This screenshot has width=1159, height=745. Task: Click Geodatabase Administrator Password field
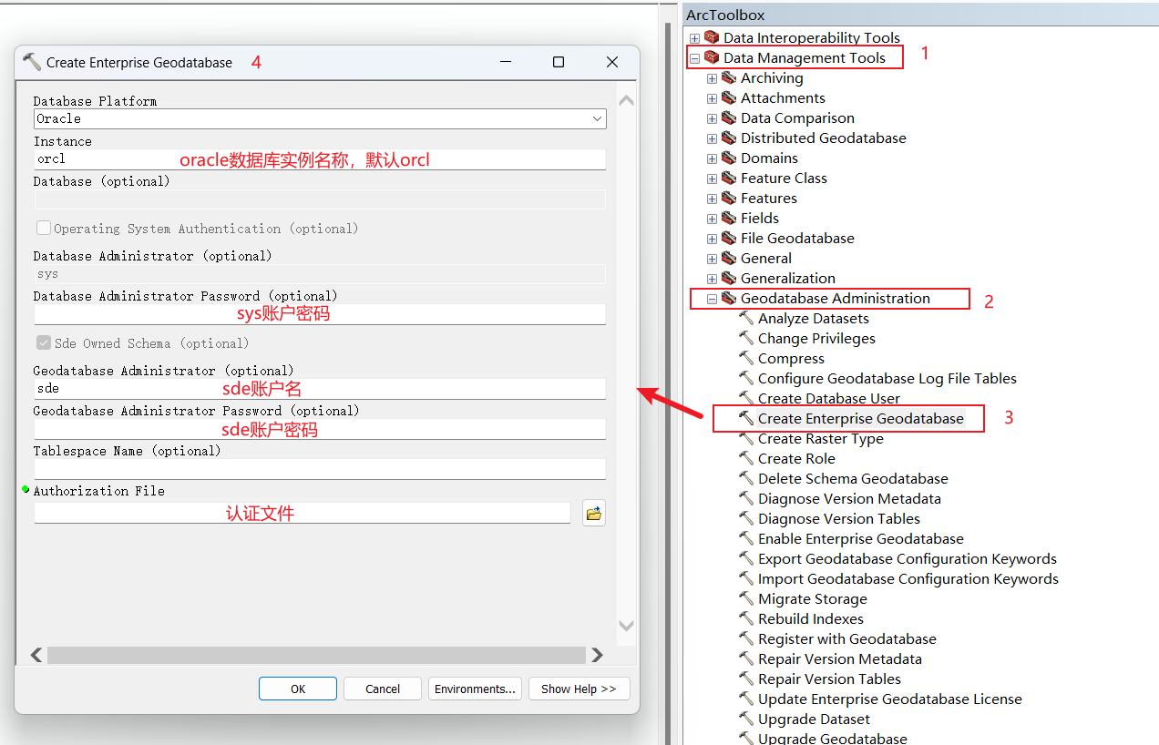(320, 429)
